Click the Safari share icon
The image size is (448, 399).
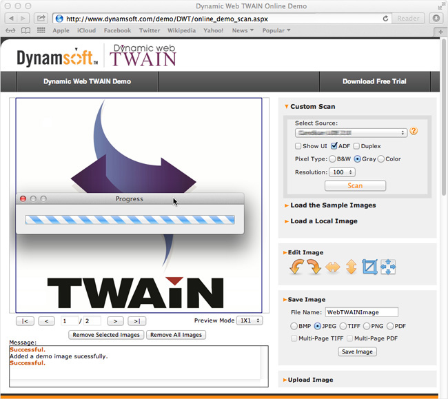pyautogui.click(x=41, y=18)
